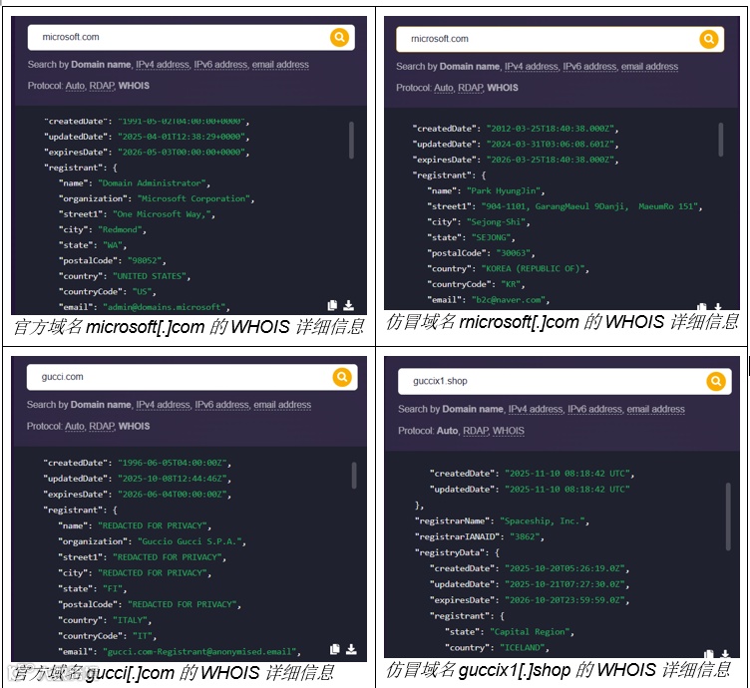The height and width of the screenshot is (688, 750).
Task: Click the scrollbar of rnicrosoft.com results
Action: [x=720, y=140]
